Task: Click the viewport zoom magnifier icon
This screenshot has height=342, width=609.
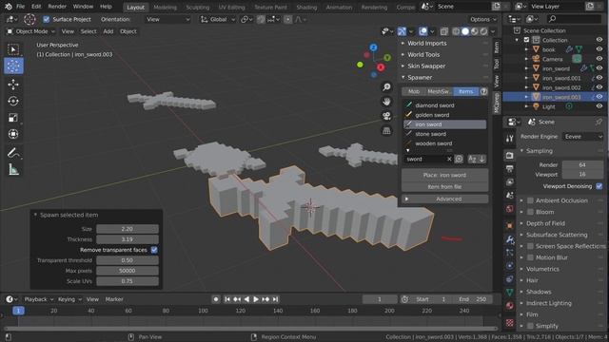Action: click(x=386, y=86)
